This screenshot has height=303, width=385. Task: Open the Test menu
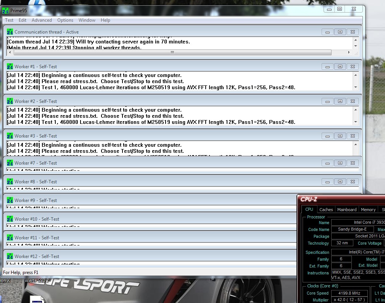pos(9,20)
